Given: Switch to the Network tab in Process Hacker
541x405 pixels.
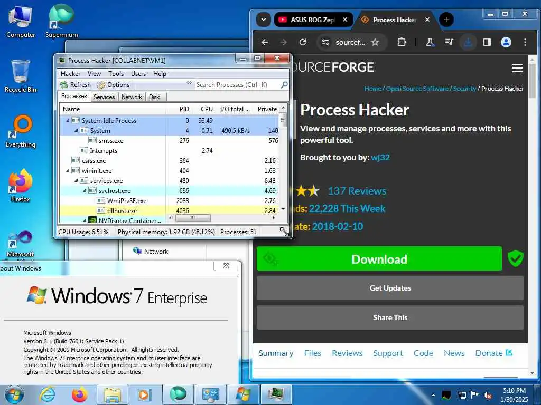Looking at the screenshot, I should 132,97.
